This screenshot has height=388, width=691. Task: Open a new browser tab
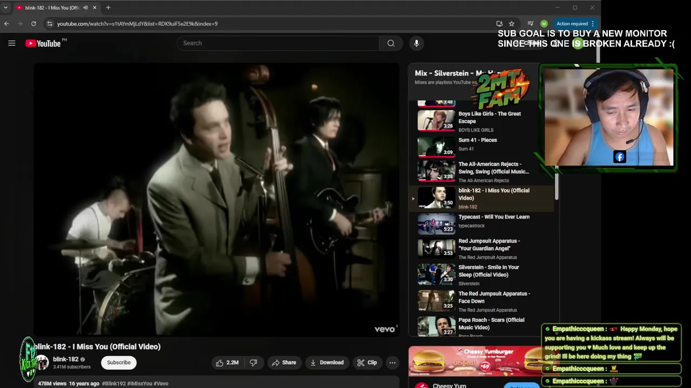point(108,8)
